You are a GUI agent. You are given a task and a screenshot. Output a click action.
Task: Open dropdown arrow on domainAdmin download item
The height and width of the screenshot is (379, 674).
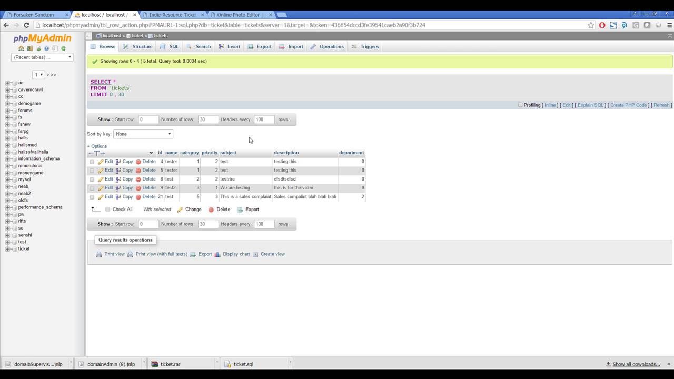coord(144,363)
